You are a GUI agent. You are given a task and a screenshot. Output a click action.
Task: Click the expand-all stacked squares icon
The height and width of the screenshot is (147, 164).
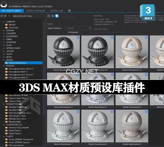(5, 16)
